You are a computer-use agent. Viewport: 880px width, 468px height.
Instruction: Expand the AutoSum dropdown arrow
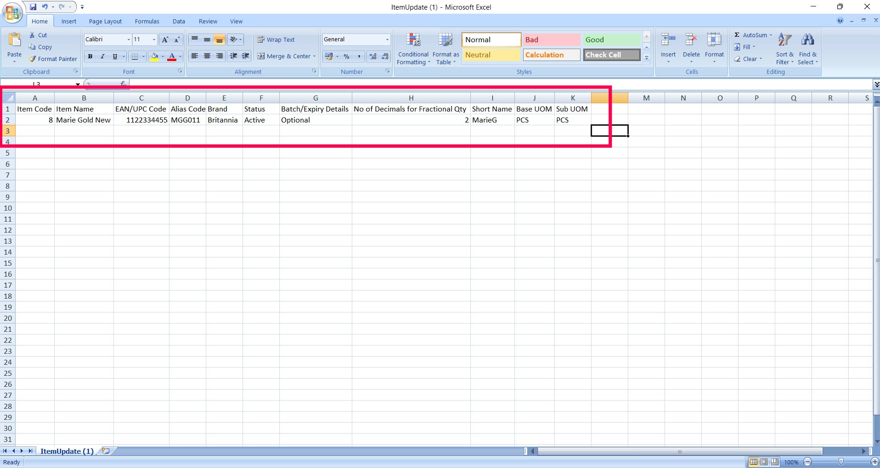[x=771, y=35]
